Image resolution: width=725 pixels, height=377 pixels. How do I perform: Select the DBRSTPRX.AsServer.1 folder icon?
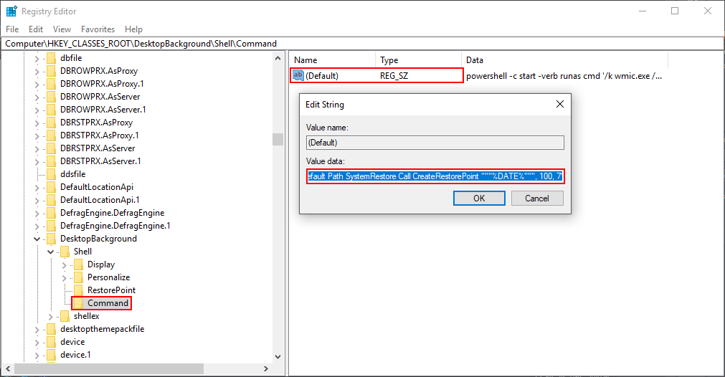coord(52,161)
